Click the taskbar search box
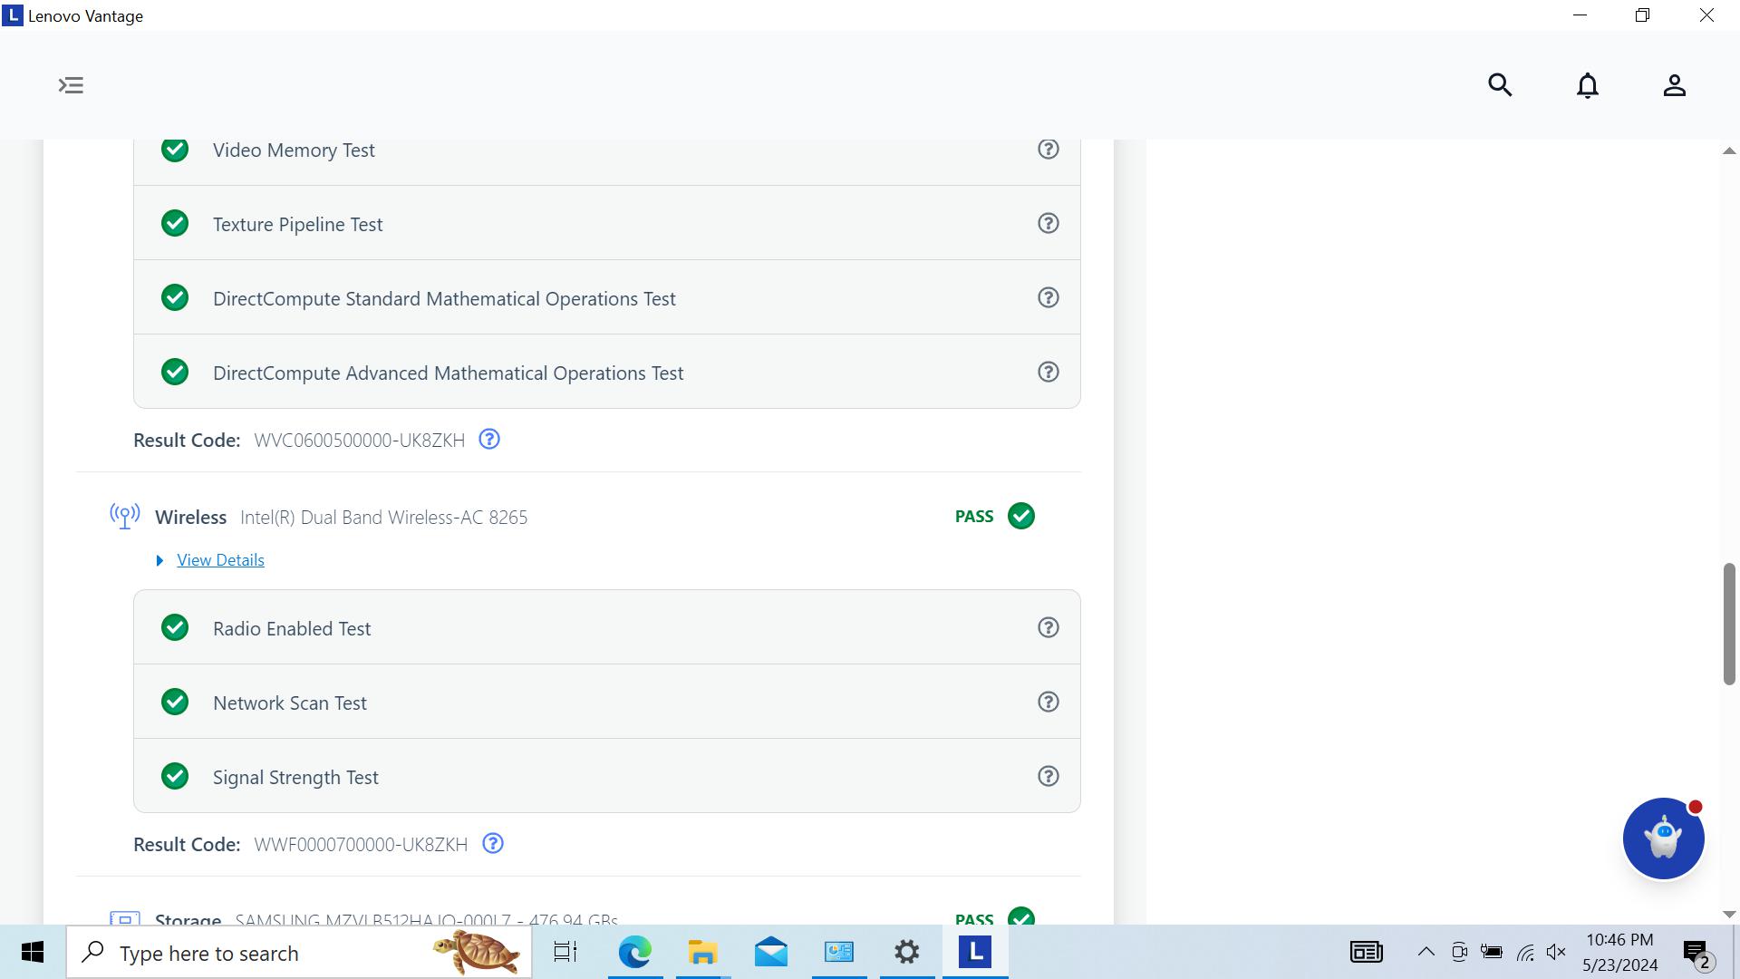The height and width of the screenshot is (979, 1740). click(x=299, y=953)
